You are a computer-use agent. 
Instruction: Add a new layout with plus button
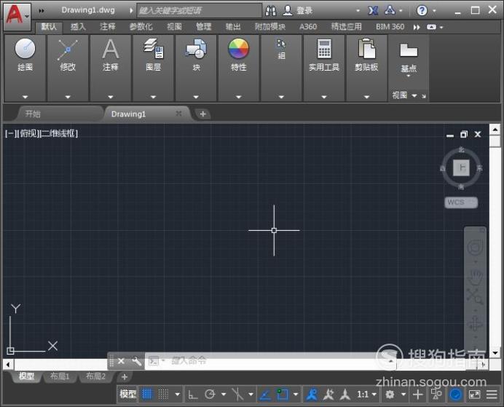click(x=125, y=377)
